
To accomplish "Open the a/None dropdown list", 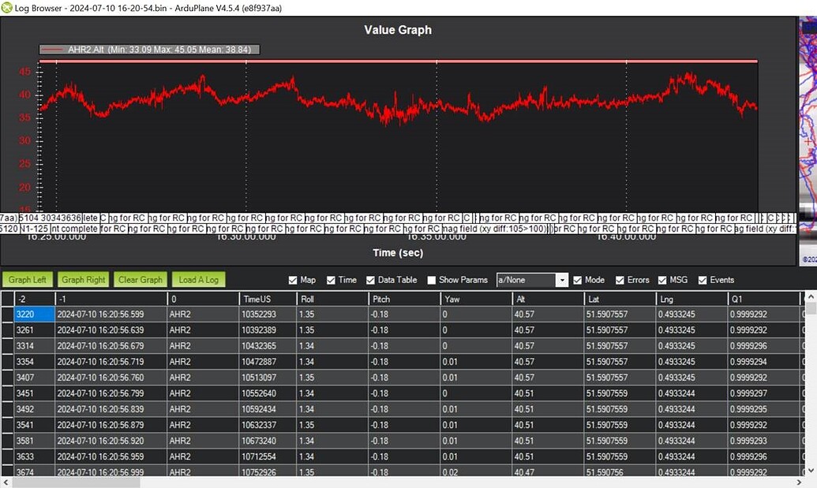I will [561, 279].
